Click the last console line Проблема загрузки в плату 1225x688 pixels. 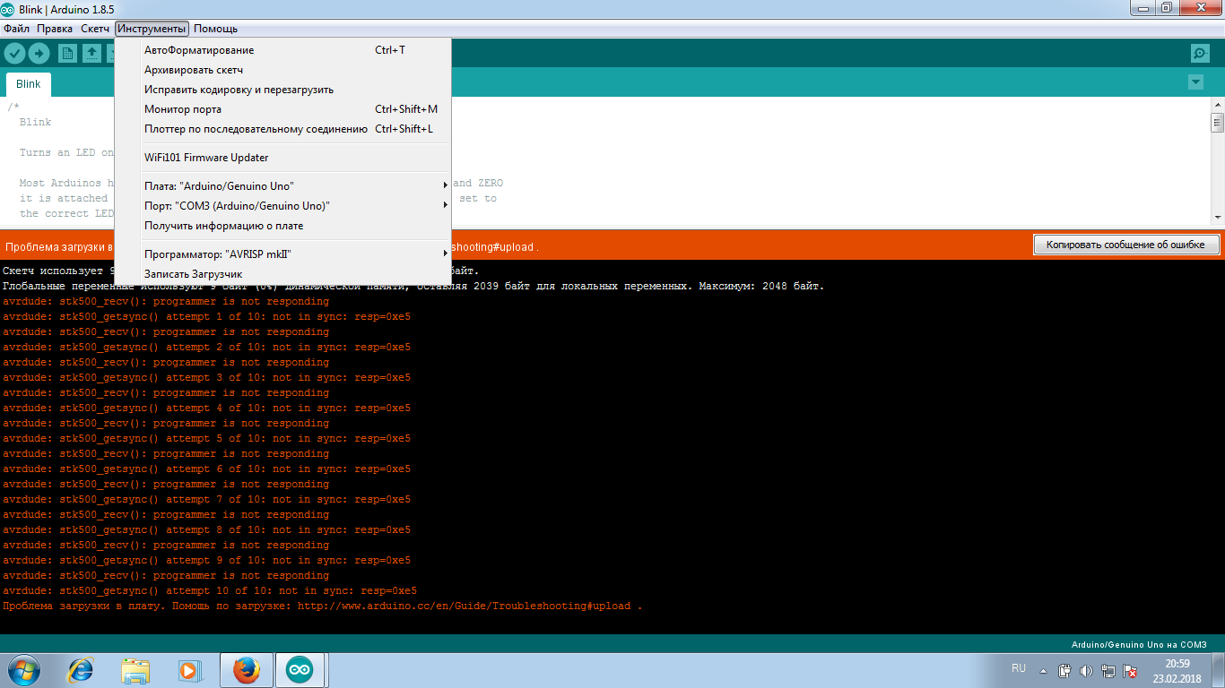coord(322,606)
